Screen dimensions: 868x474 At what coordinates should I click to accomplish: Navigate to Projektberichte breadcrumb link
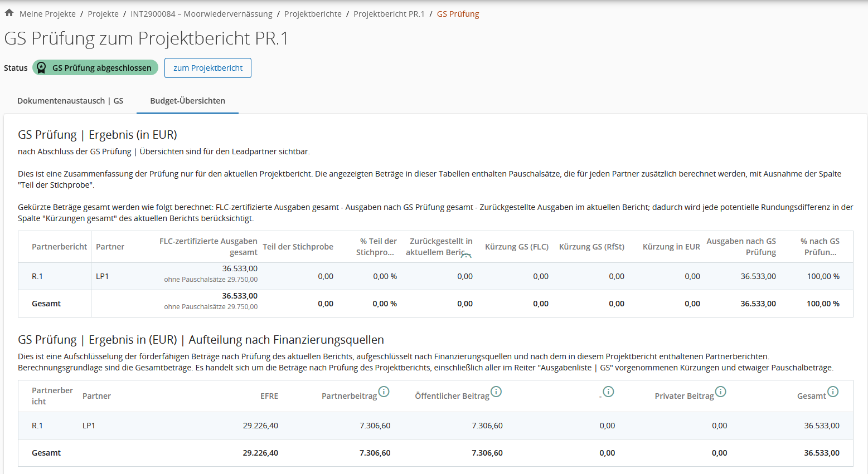point(313,14)
